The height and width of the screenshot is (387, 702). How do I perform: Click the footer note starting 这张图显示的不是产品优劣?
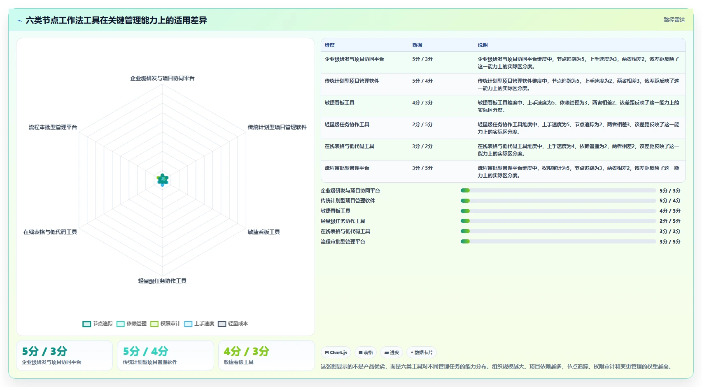[x=497, y=366]
